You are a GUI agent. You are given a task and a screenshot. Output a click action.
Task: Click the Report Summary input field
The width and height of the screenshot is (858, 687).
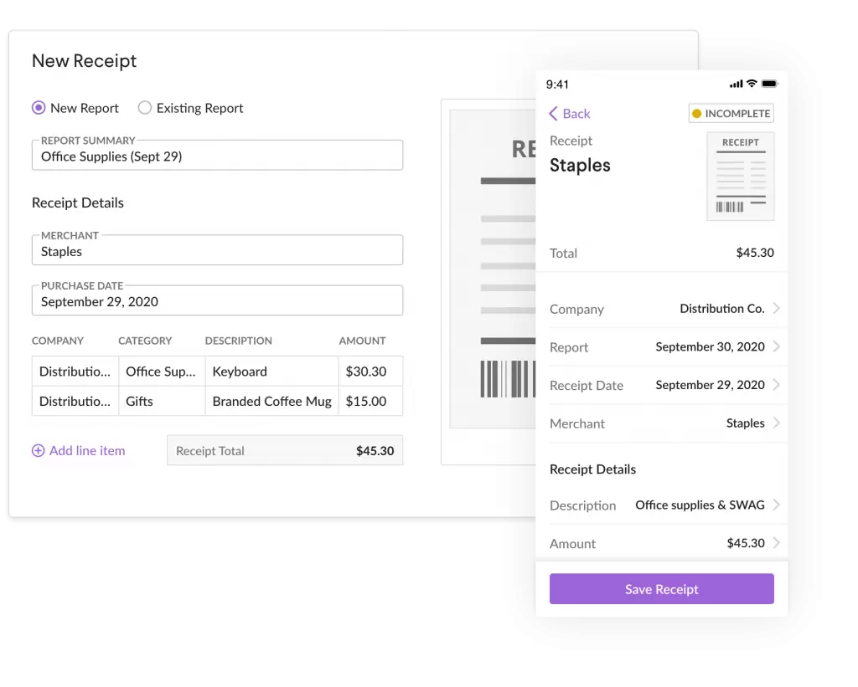(217, 156)
